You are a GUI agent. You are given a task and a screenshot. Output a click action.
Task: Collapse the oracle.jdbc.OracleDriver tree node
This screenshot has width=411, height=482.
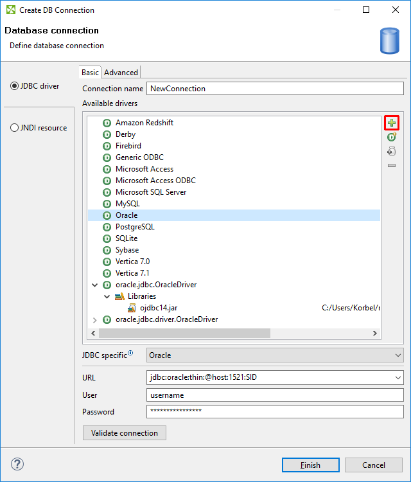[95, 285]
